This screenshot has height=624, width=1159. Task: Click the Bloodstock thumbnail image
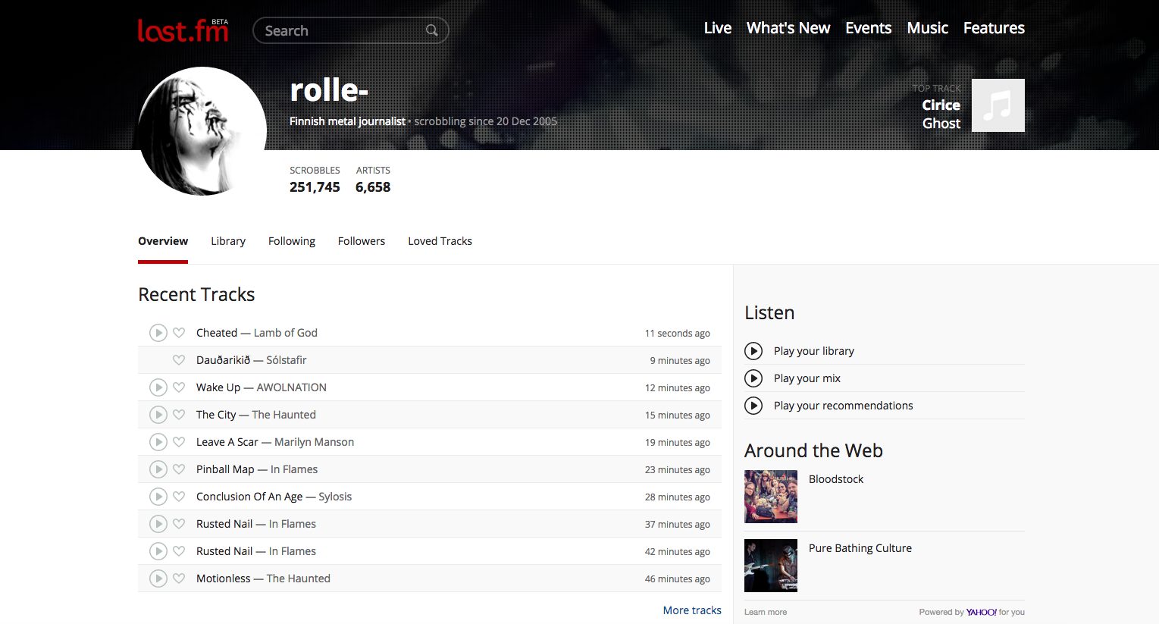coord(771,497)
